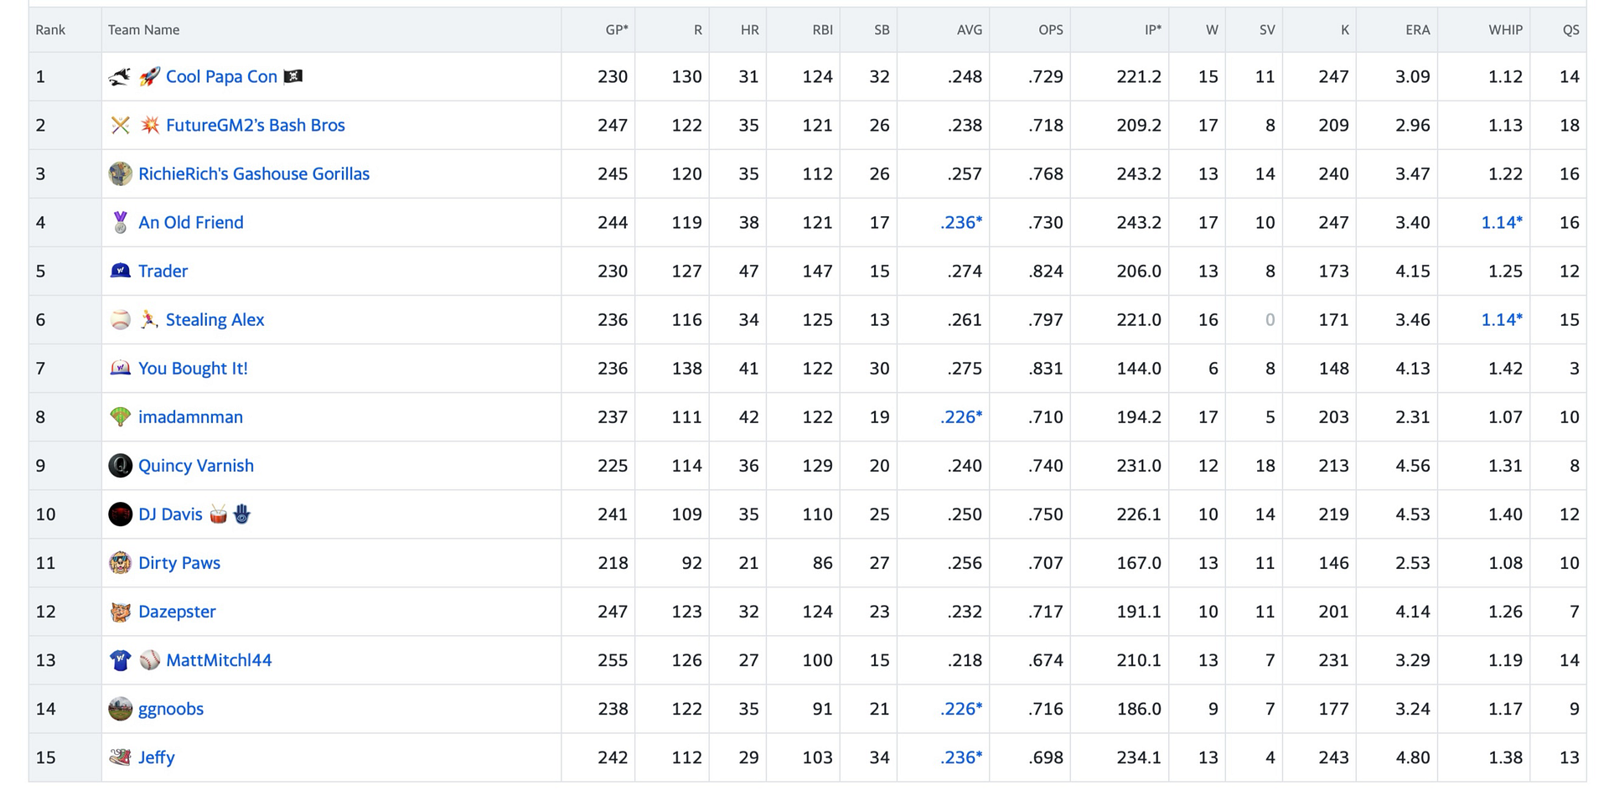The width and height of the screenshot is (1609, 801).
Task: Click Stealing Alex's 1.14* WHIP value
Action: tap(1502, 320)
